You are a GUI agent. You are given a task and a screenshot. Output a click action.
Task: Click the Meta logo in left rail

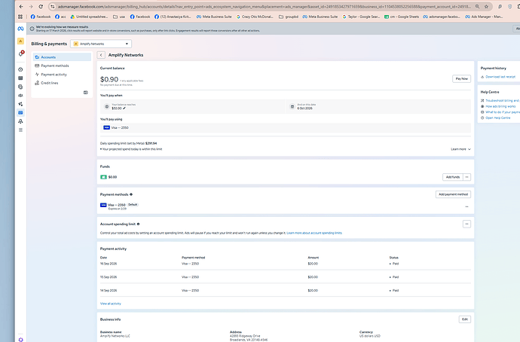(x=20, y=29)
